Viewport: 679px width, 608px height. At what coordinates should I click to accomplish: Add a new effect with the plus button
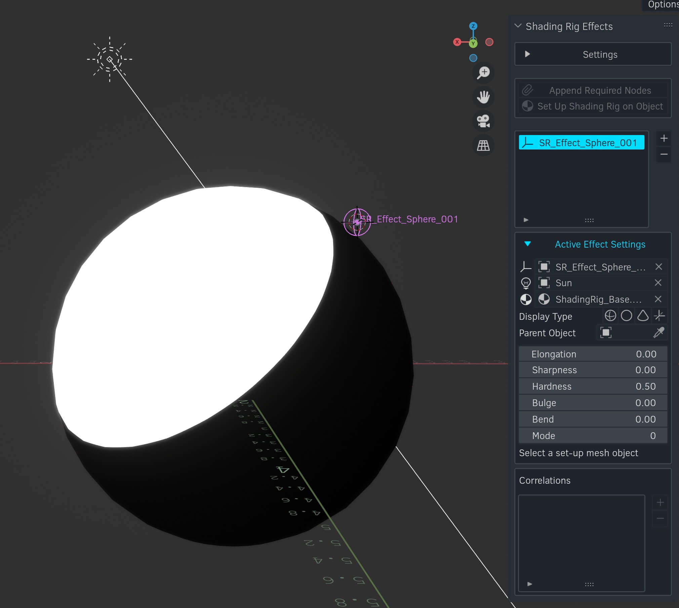(664, 138)
